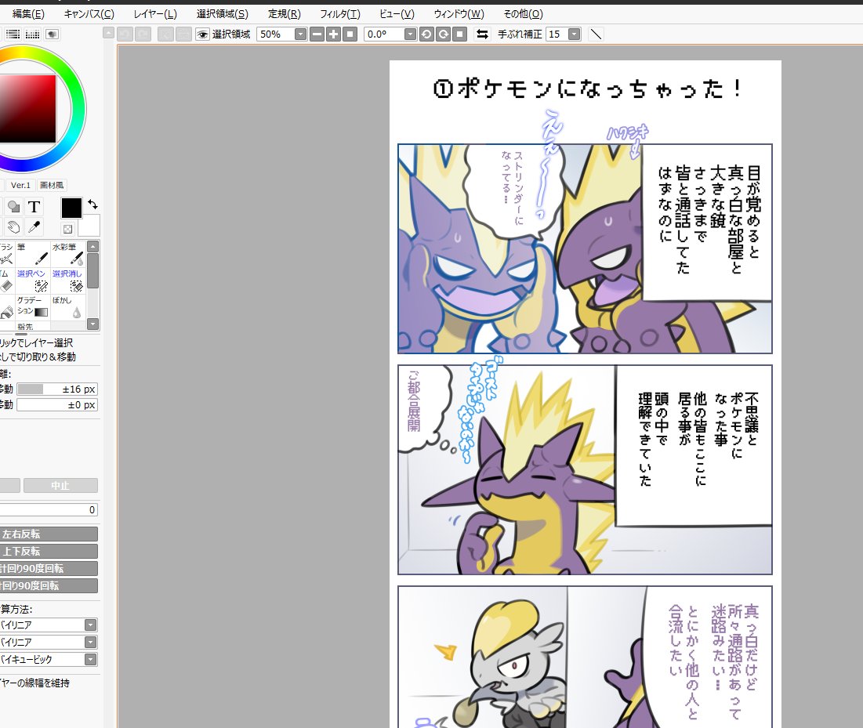The image size is (863, 728).
Task: Select the ぼかし blur tool
Action: tap(67, 306)
